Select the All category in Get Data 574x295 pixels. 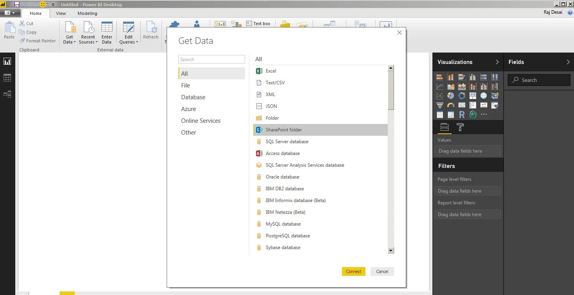tap(212, 73)
